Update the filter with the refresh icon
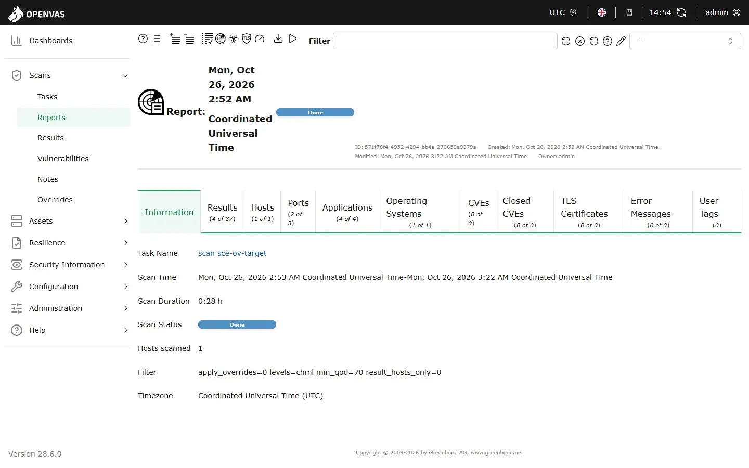The height and width of the screenshot is (468, 749). pos(566,41)
